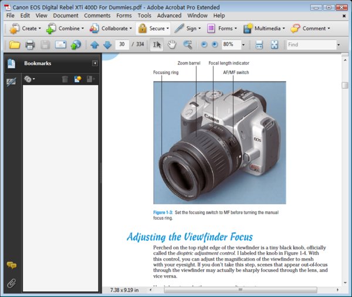Image resolution: width=352 pixels, height=297 pixels.
Task: Expand current bookmark icon
Action: tap(90, 79)
